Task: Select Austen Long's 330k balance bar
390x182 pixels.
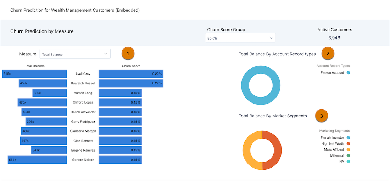Action: tap(50, 93)
